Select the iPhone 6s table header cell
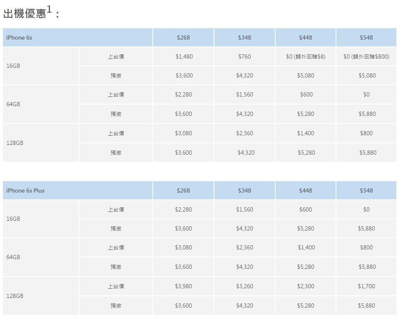This screenshot has width=401, height=319. [77, 38]
